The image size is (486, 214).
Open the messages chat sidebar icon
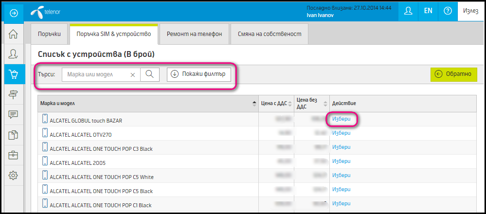coord(13,115)
